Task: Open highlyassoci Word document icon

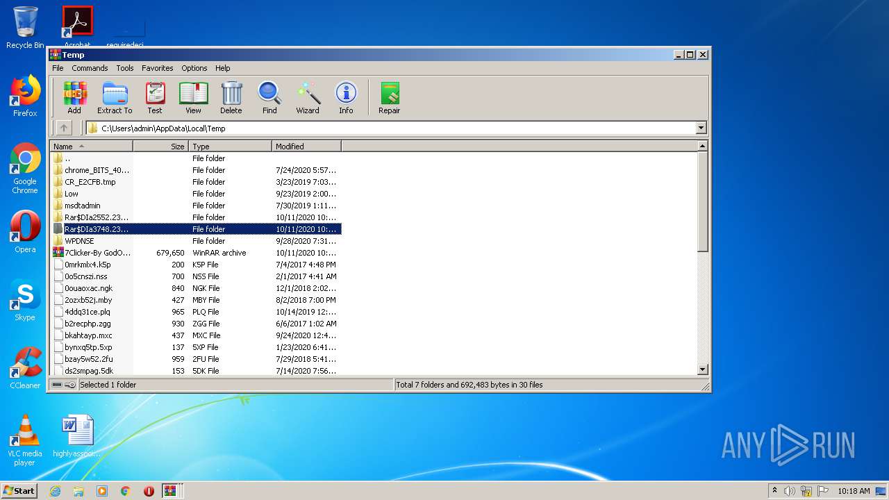Action: tap(77, 436)
